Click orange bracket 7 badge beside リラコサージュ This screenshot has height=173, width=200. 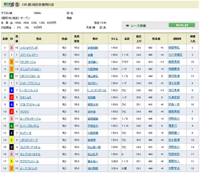tap(12, 61)
